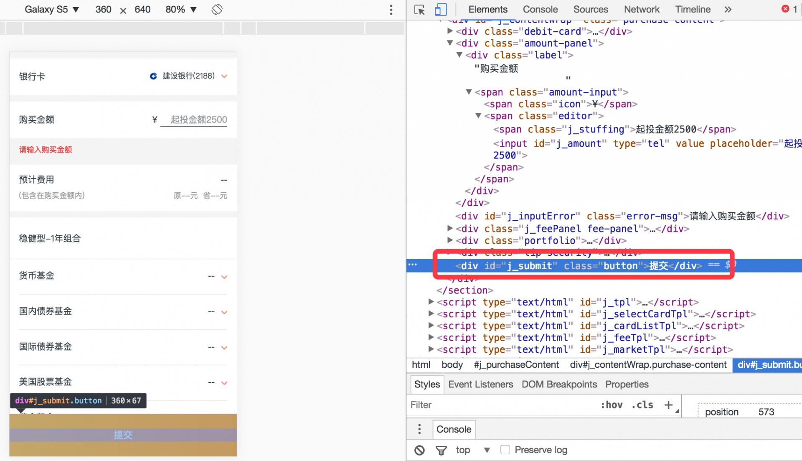
Task: Collapse the label div node
Action: pos(459,55)
